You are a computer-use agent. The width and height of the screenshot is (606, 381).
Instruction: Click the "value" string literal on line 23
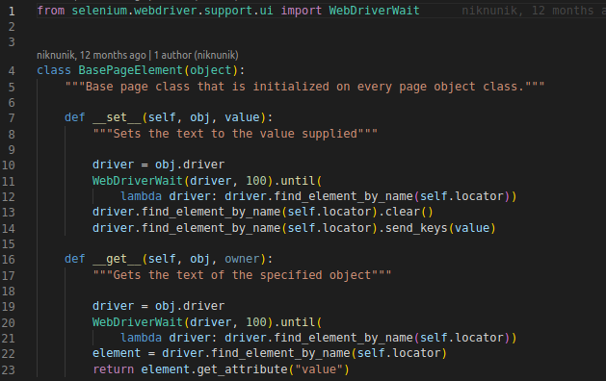point(319,369)
